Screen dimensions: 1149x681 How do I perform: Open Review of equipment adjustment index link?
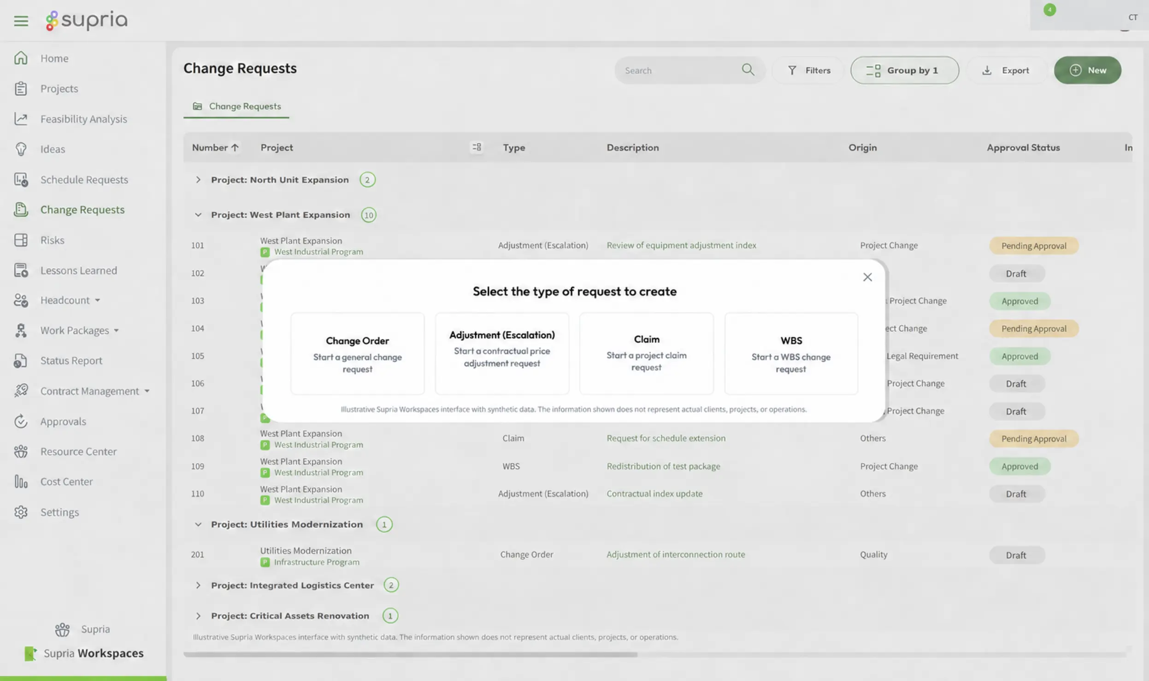pyautogui.click(x=681, y=245)
